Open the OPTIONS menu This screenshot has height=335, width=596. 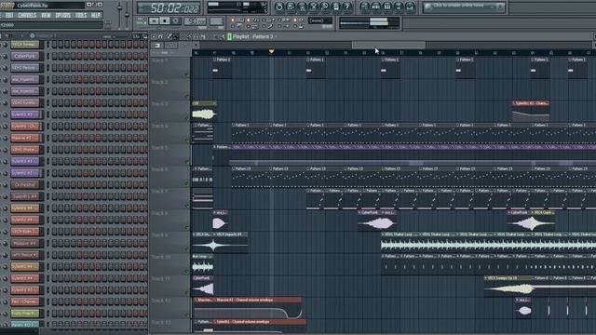tap(63, 15)
